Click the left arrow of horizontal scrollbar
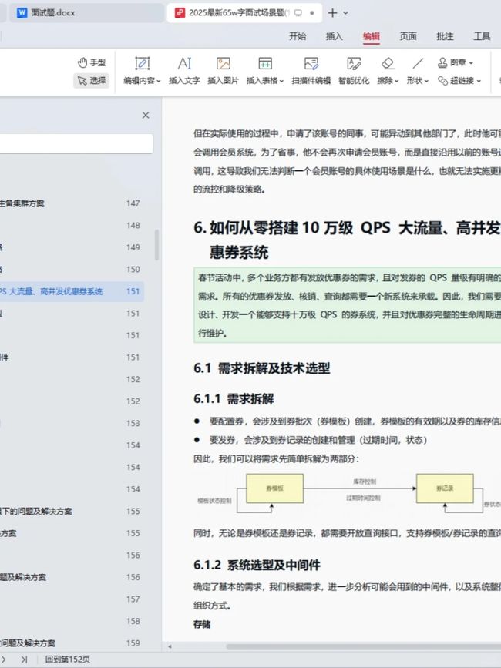The image size is (501, 668). (x=170, y=646)
